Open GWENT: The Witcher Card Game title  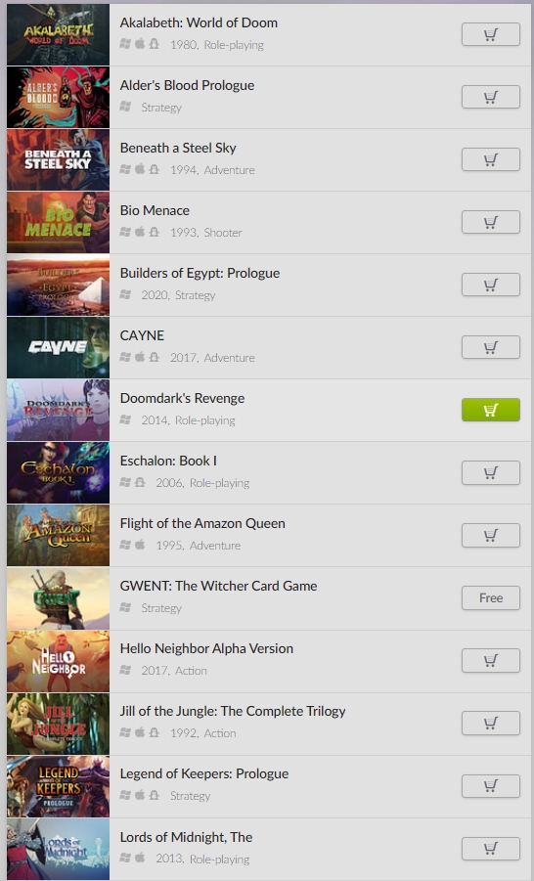pyautogui.click(x=219, y=586)
